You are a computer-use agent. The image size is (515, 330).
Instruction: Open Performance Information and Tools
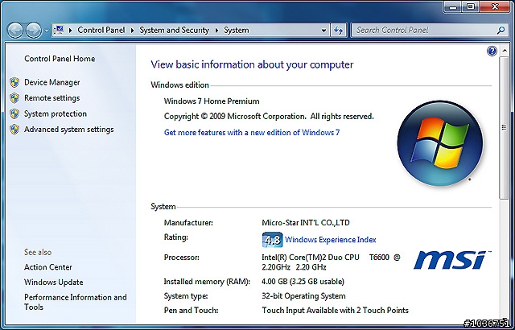coord(75,302)
